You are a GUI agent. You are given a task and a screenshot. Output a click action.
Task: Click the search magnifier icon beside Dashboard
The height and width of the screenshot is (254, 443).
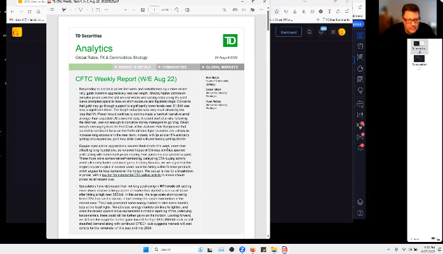point(309,32)
